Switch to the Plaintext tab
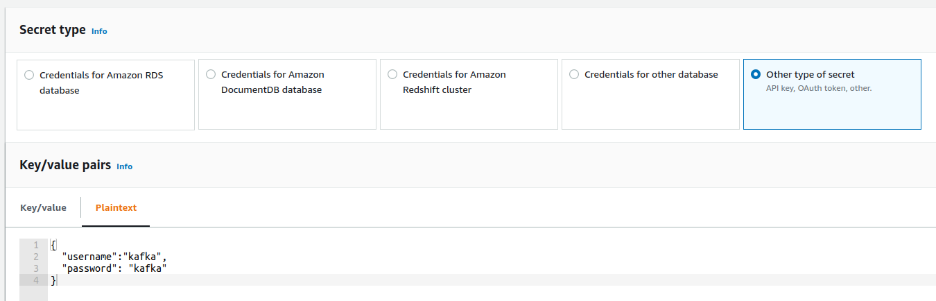Image resolution: width=936 pixels, height=301 pixels. click(116, 207)
